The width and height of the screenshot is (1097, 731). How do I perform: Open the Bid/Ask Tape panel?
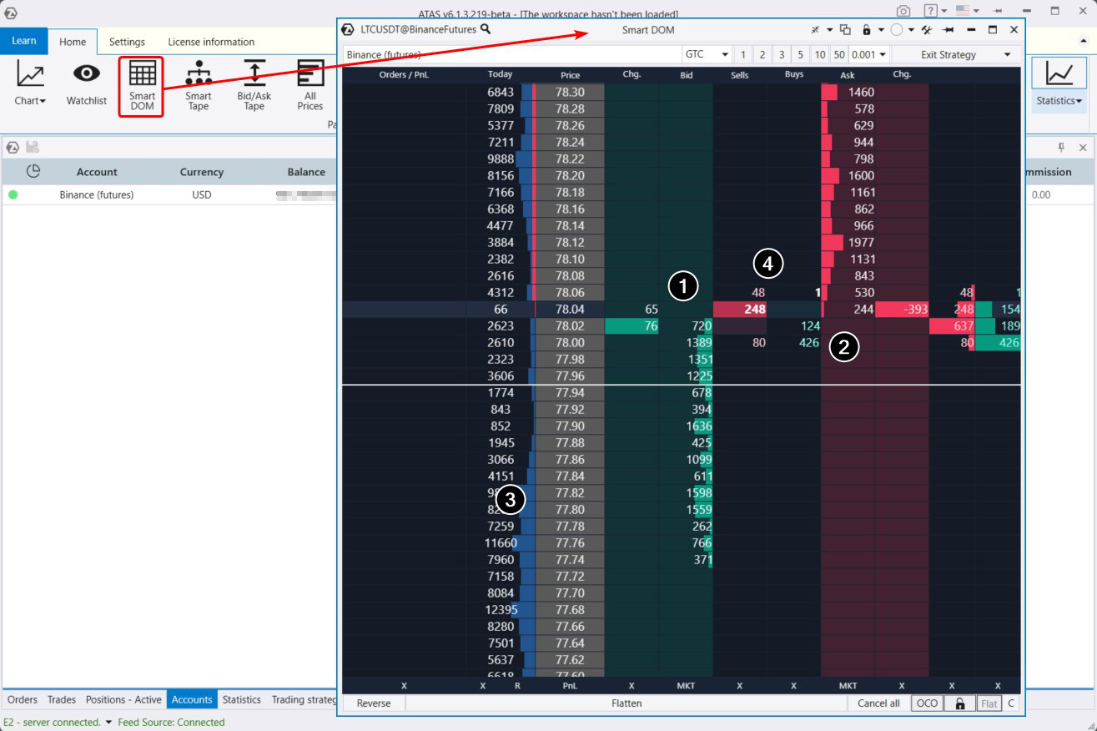[x=254, y=86]
